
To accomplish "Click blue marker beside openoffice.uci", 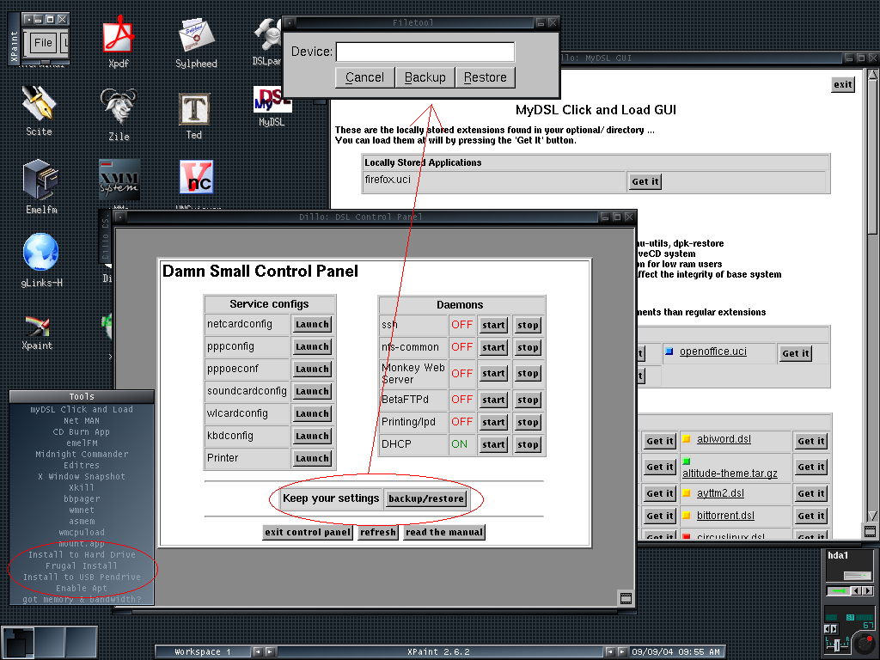I will tap(669, 351).
